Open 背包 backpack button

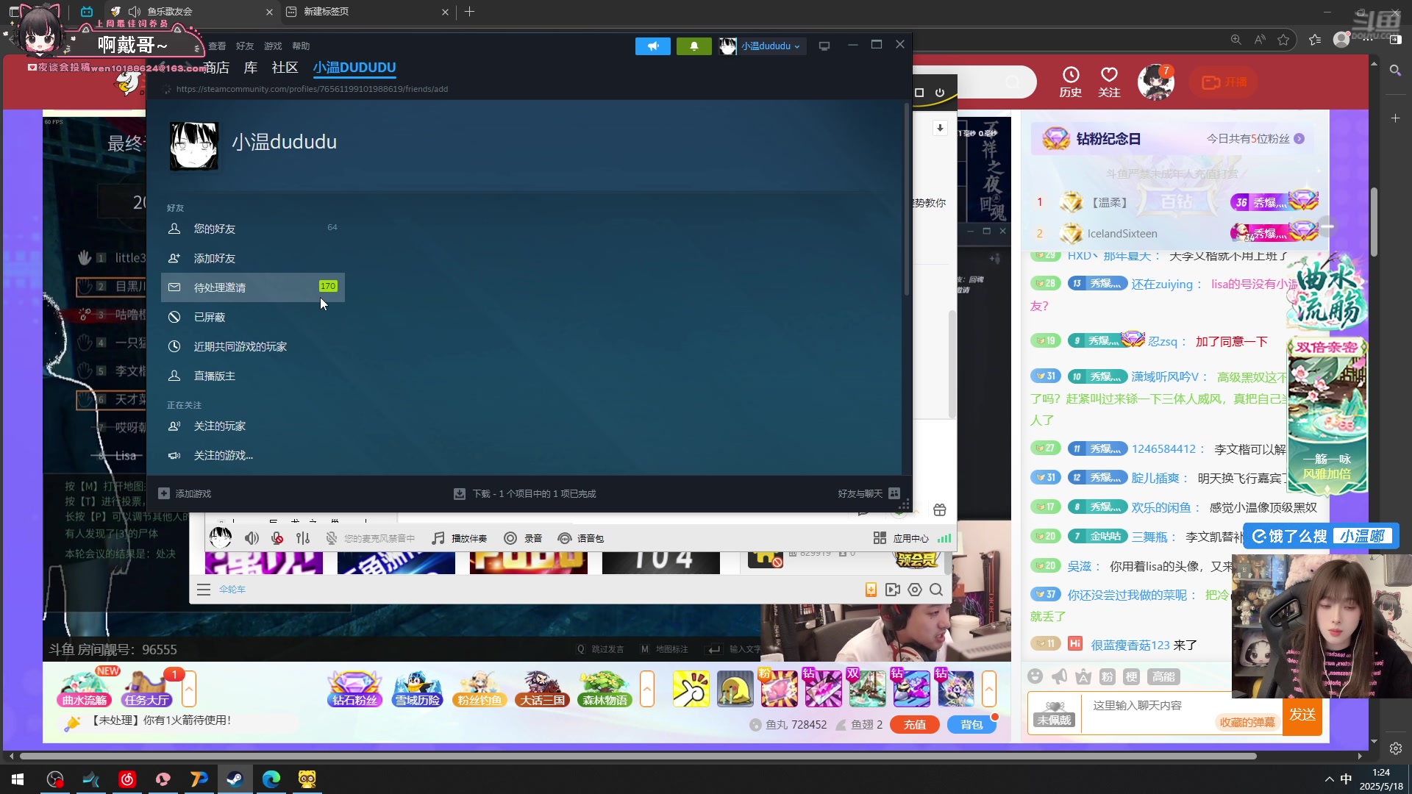point(971,725)
